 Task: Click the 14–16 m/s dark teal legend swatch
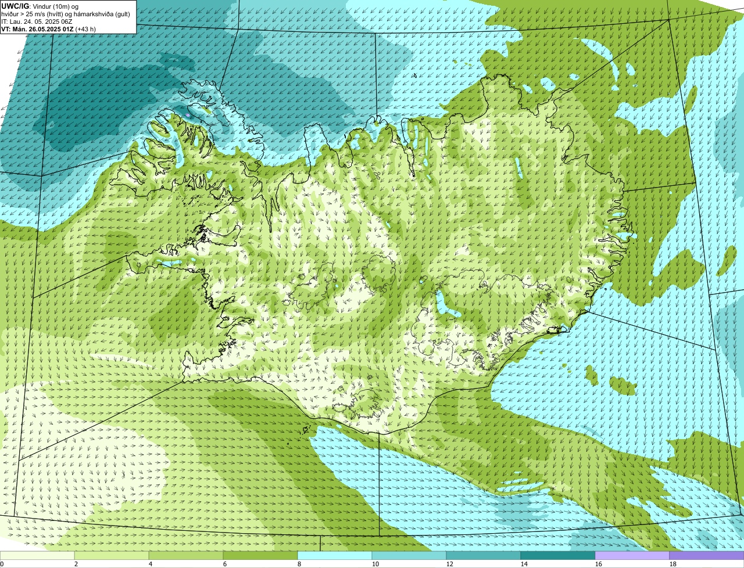[558, 555]
